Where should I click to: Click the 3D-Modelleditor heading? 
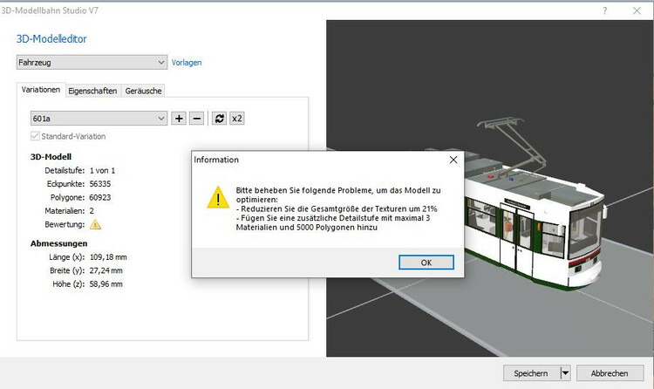coord(51,39)
